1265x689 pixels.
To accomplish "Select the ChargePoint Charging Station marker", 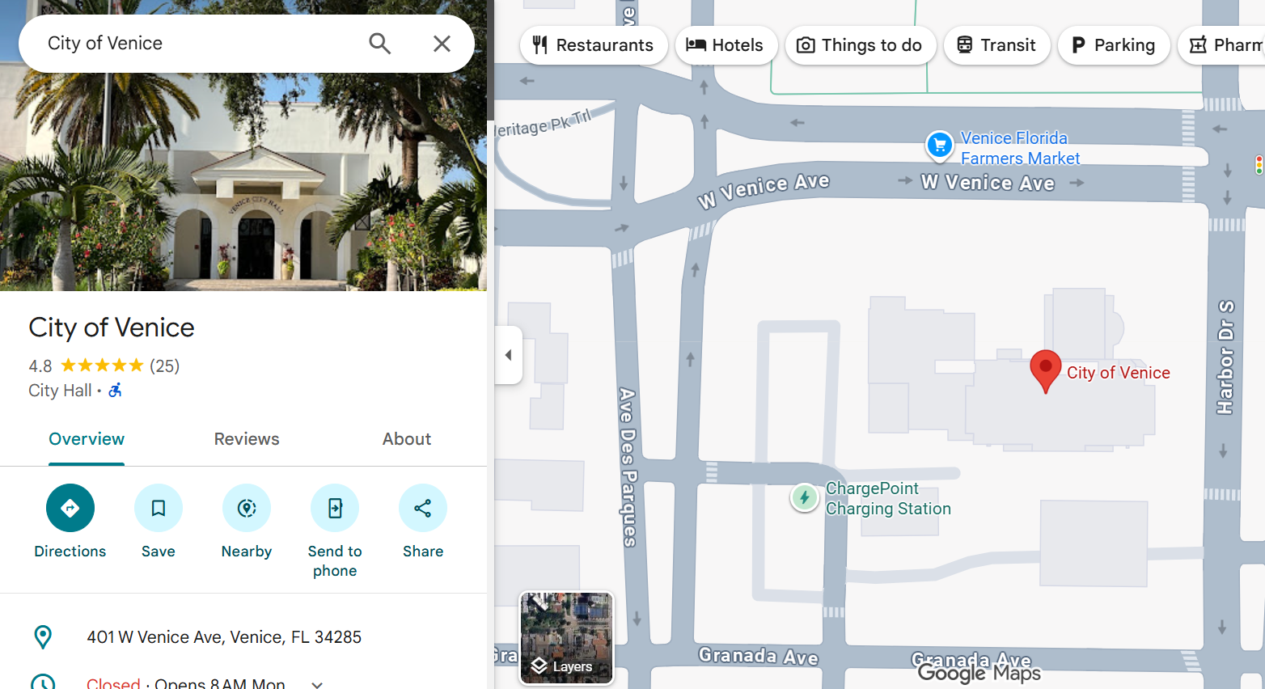I will [804, 498].
